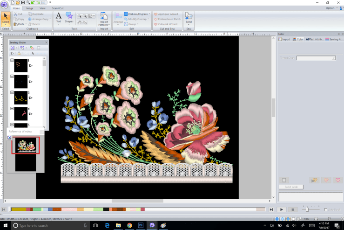This screenshot has width=344, height=230.
Task: Open the Thread Chart combo box
Action: [x=316, y=58]
